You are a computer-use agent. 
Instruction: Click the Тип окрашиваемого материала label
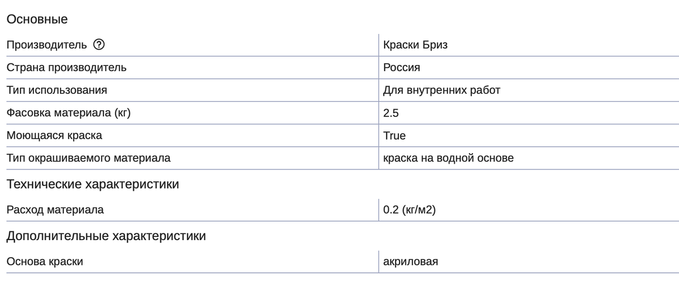click(x=88, y=158)
